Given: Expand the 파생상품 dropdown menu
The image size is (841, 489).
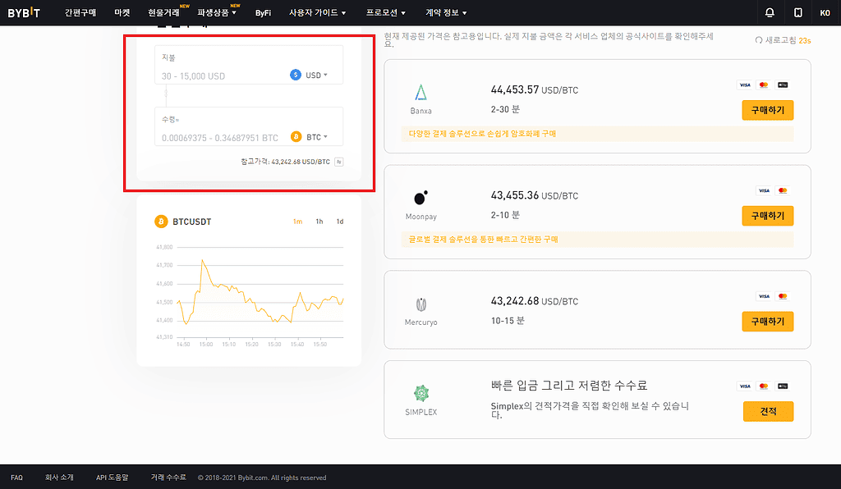Looking at the screenshot, I should (x=217, y=13).
